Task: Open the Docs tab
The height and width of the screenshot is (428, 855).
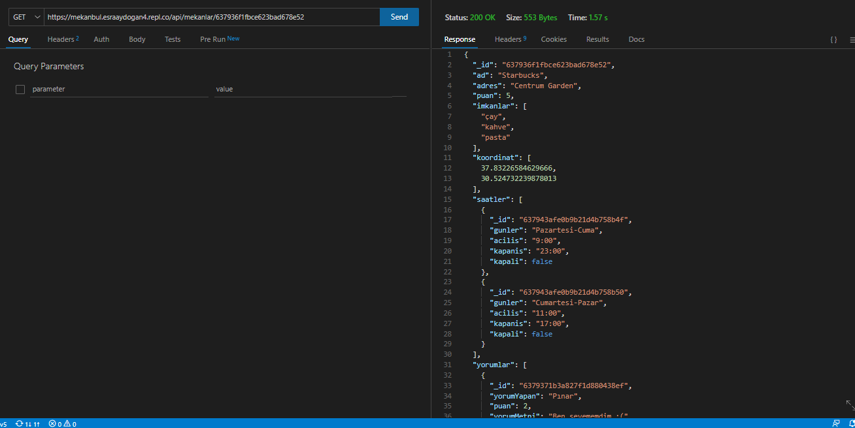Action: [636, 39]
